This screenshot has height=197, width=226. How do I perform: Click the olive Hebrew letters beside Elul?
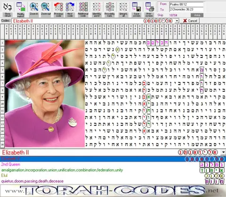[x=214, y=176]
